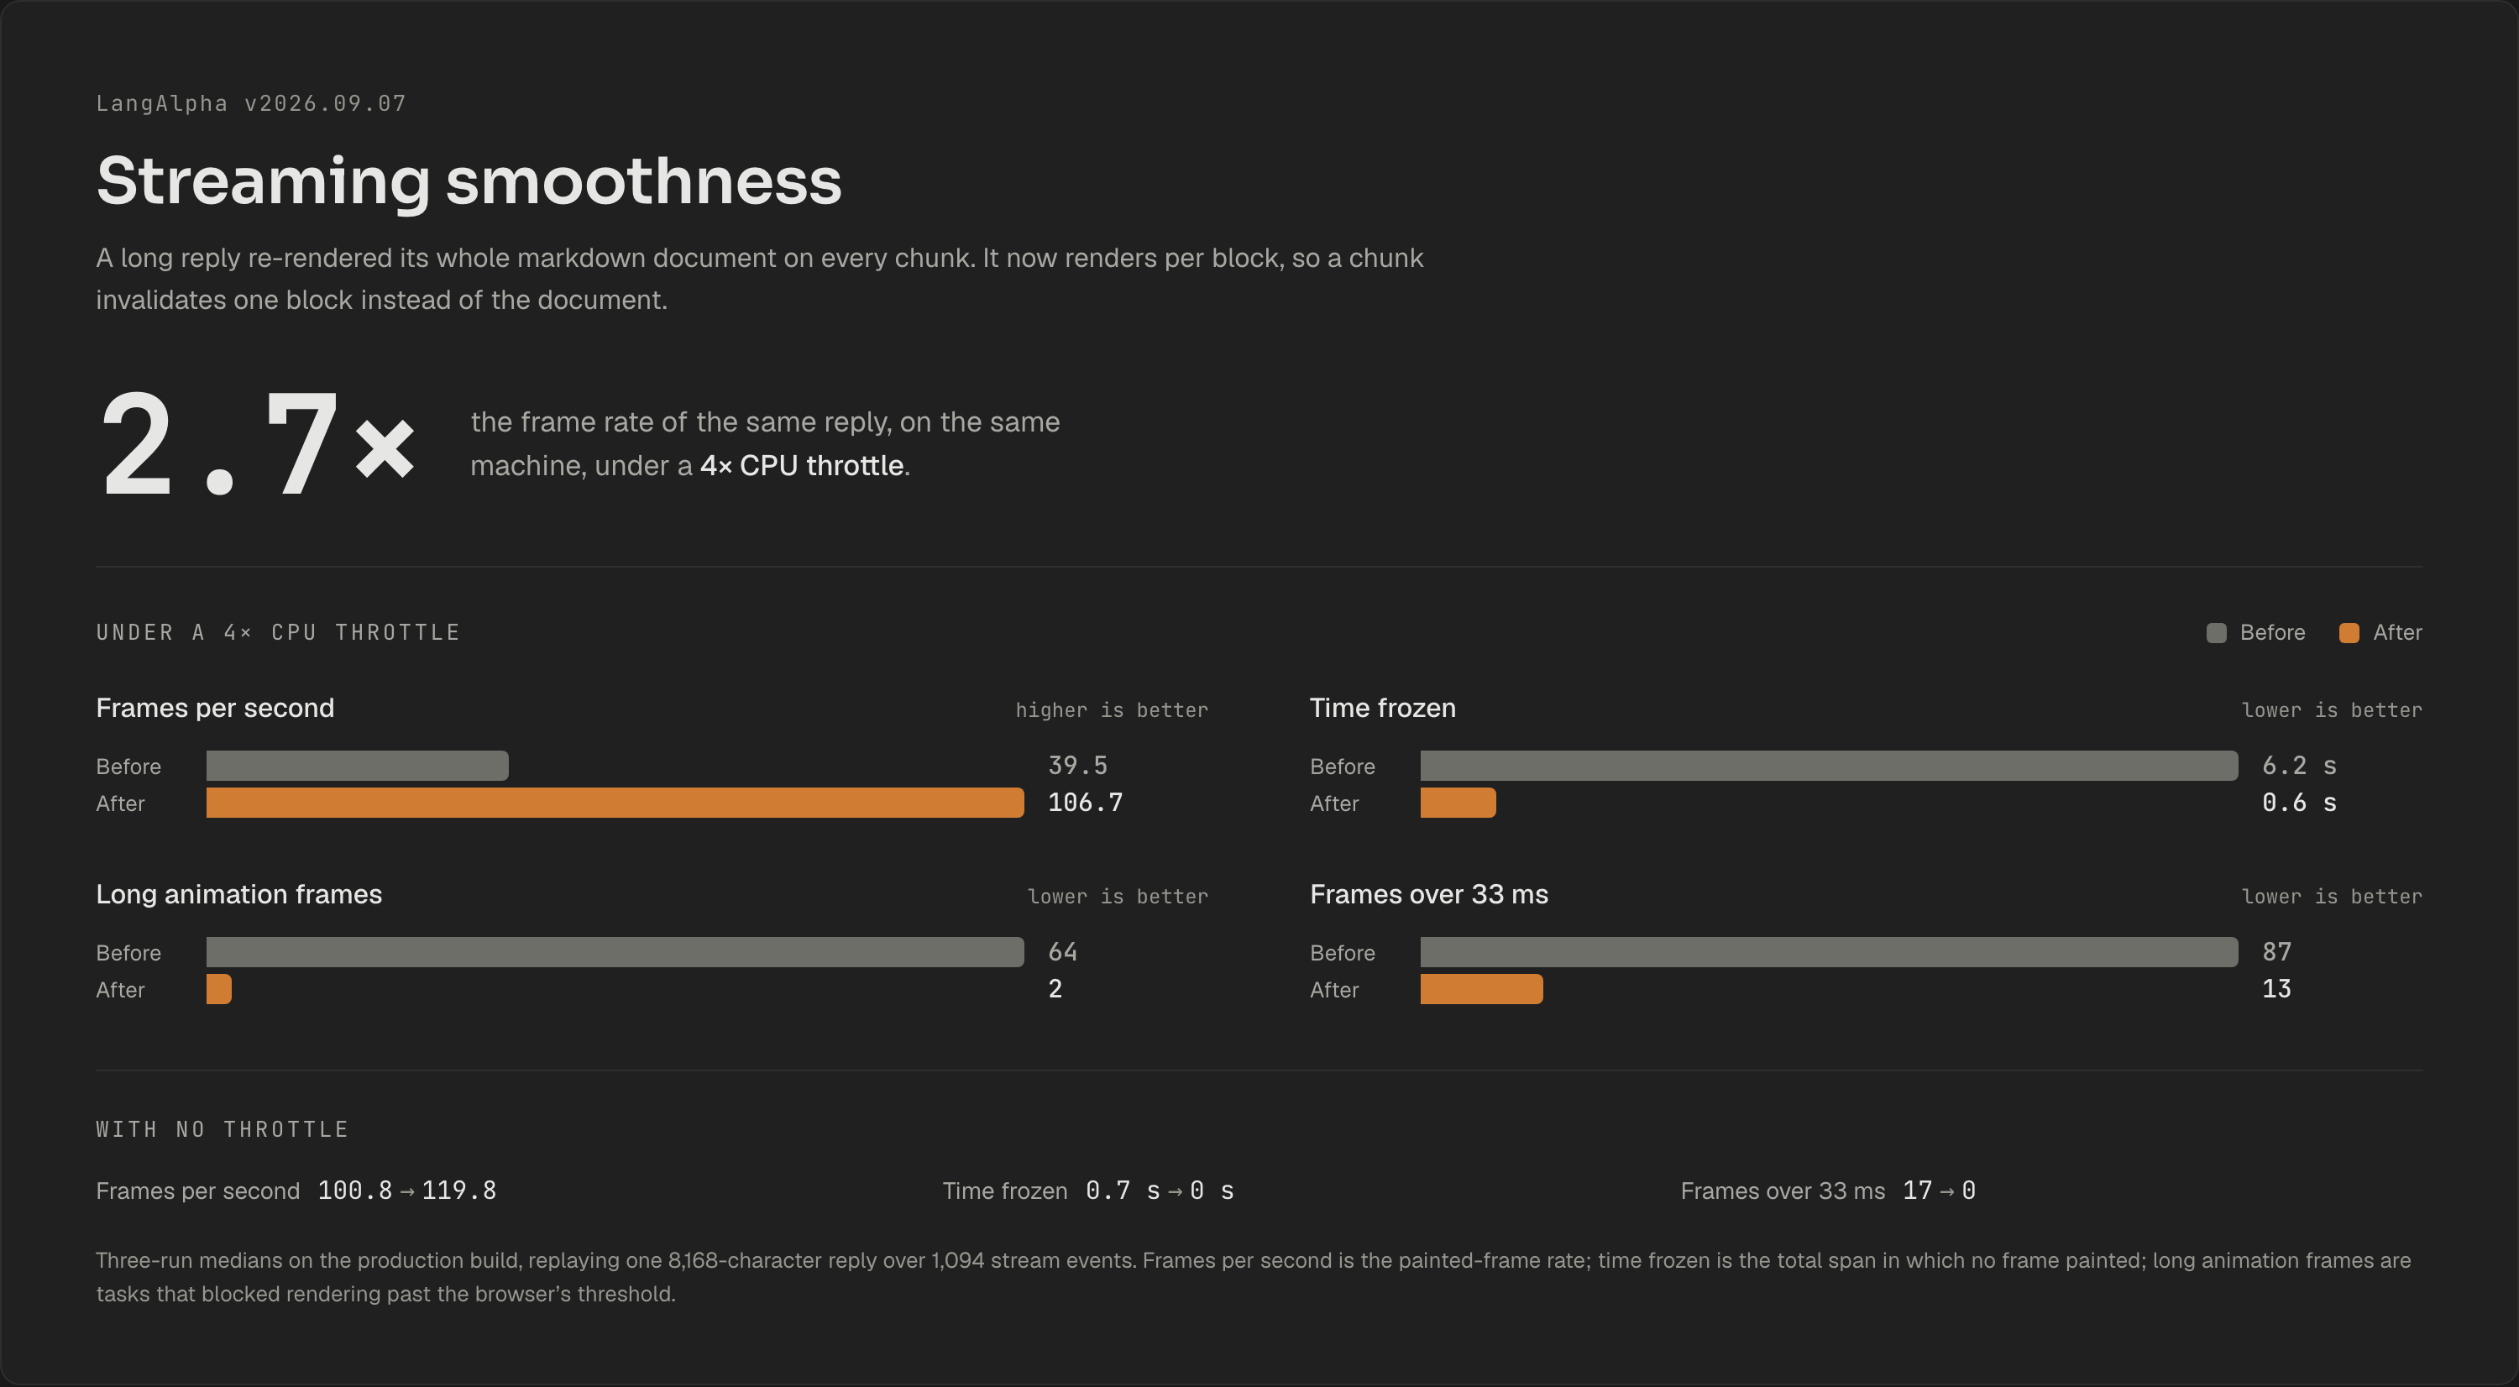
Task: Click the gray Before bar in Frames over 33 ms chart
Action: tap(1829, 952)
